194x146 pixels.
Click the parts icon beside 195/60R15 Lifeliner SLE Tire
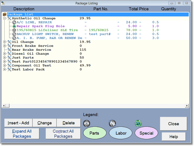pyautogui.click(x=14, y=30)
